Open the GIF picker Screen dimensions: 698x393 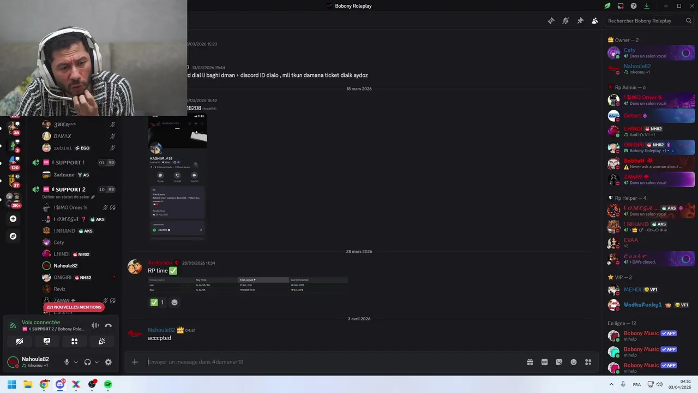click(x=544, y=362)
